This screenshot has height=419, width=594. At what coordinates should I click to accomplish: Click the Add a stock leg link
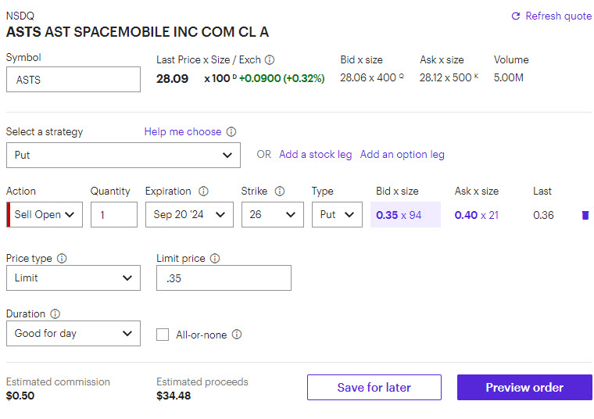[x=315, y=155]
